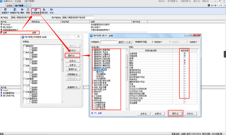This screenshot has width=226, height=135.
Task: Click the 关闭 toolbar icon
Action: click(51, 11)
